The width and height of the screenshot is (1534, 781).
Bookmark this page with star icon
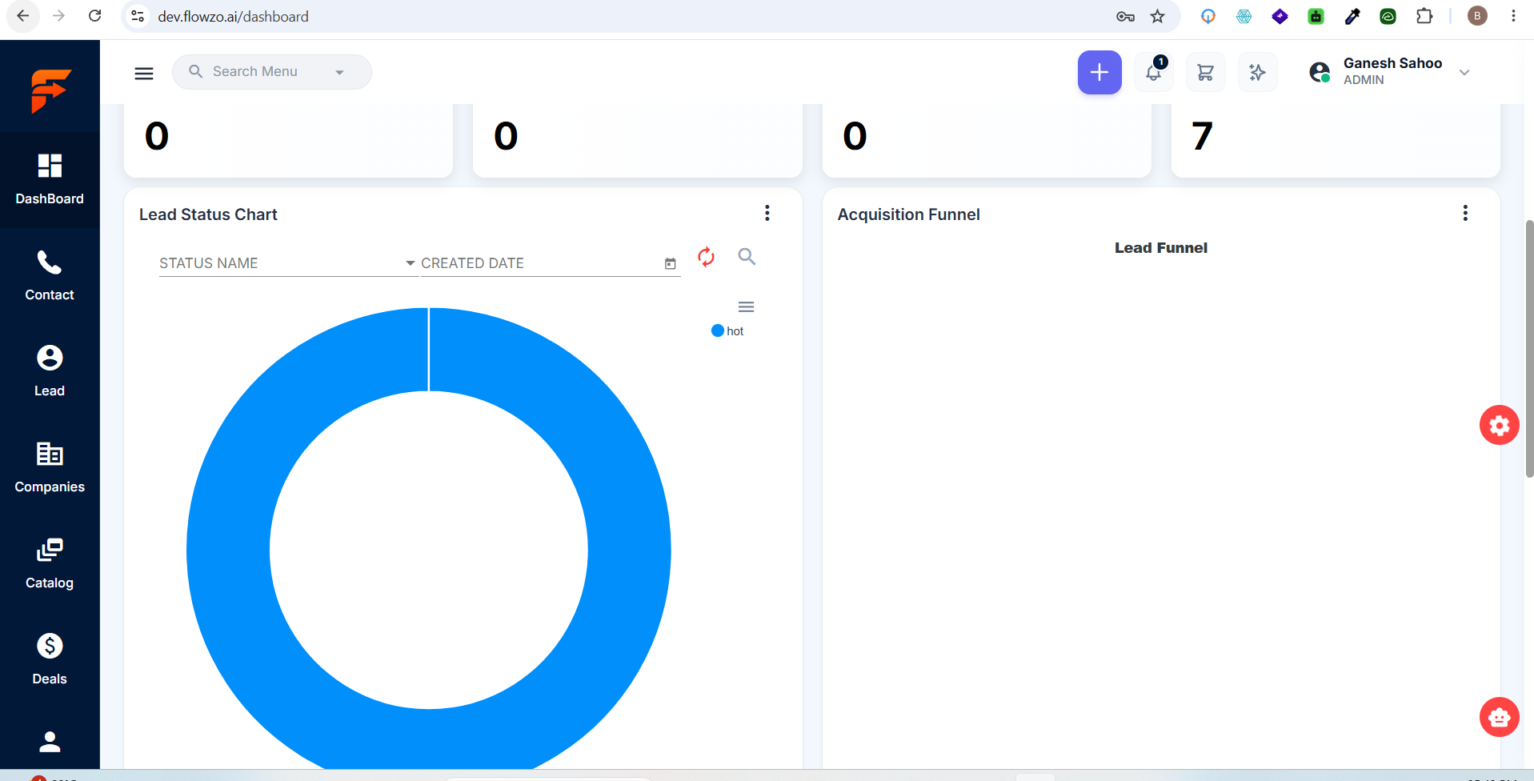[x=1157, y=16]
